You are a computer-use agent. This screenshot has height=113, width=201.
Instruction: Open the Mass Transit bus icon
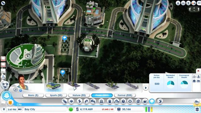pos(145,101)
